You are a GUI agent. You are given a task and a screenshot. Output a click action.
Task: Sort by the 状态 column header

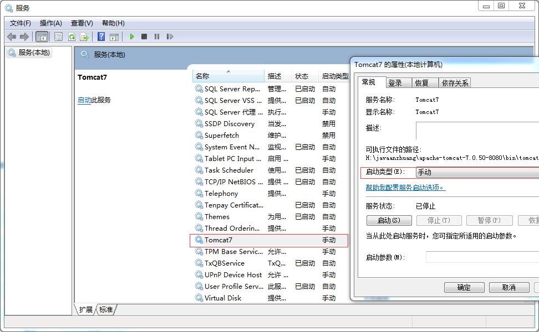pos(305,76)
